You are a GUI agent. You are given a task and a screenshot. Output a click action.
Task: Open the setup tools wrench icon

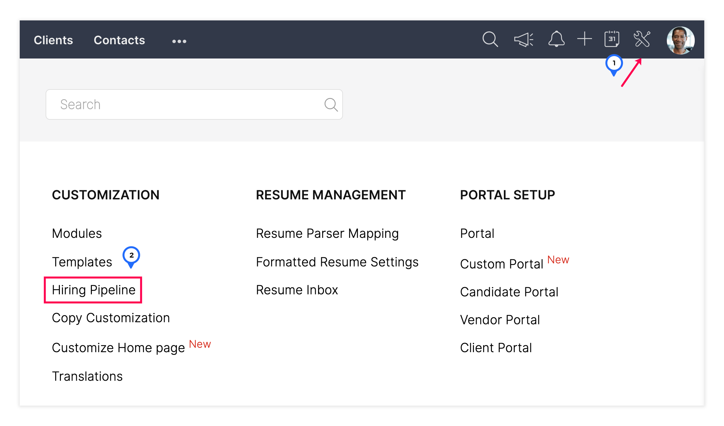point(642,39)
